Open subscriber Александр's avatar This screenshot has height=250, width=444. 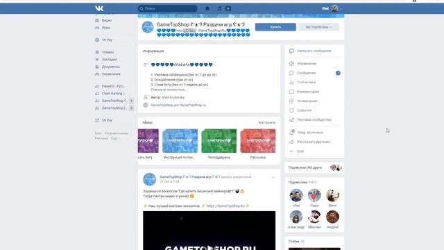(296, 217)
